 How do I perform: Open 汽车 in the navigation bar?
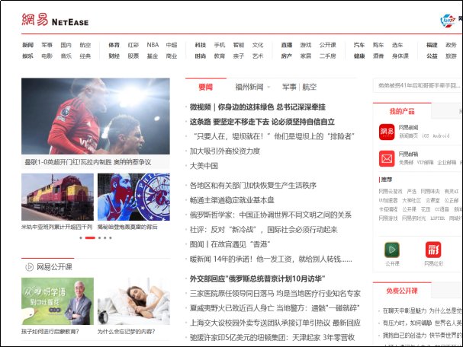pyautogui.click(x=359, y=45)
